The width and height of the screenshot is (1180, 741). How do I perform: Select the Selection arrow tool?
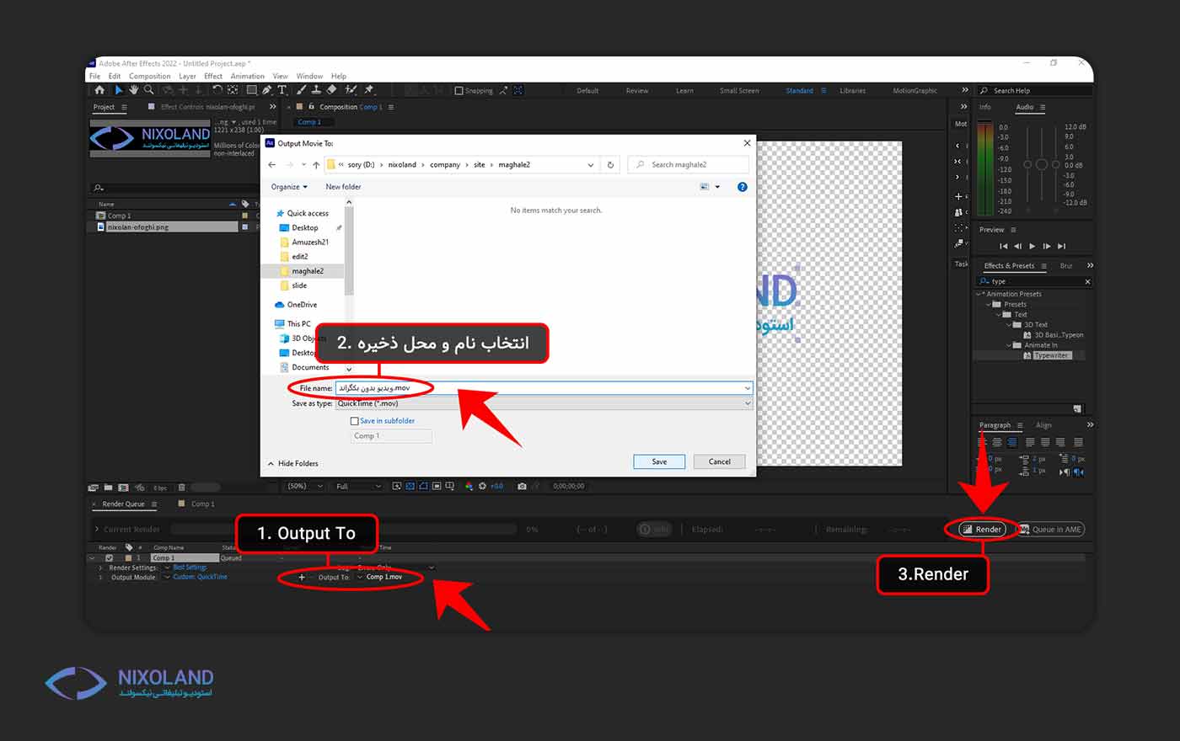point(119,90)
